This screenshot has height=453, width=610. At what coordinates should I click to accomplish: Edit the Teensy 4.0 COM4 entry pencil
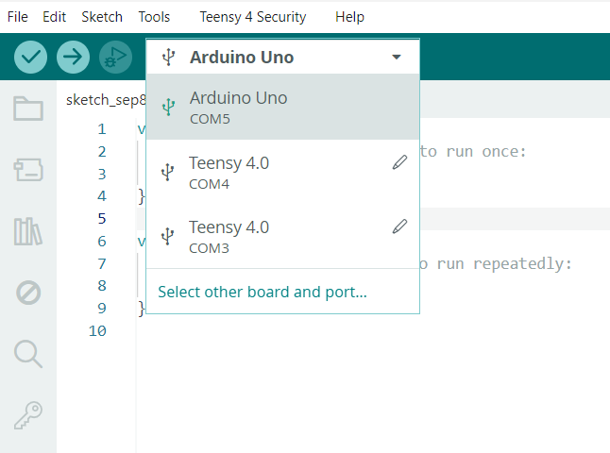pyautogui.click(x=399, y=162)
